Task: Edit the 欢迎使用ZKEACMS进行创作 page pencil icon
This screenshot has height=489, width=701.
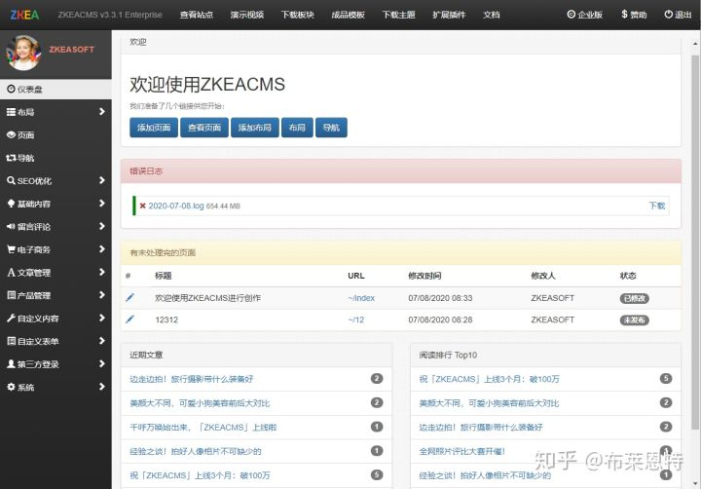Action: 129,297
